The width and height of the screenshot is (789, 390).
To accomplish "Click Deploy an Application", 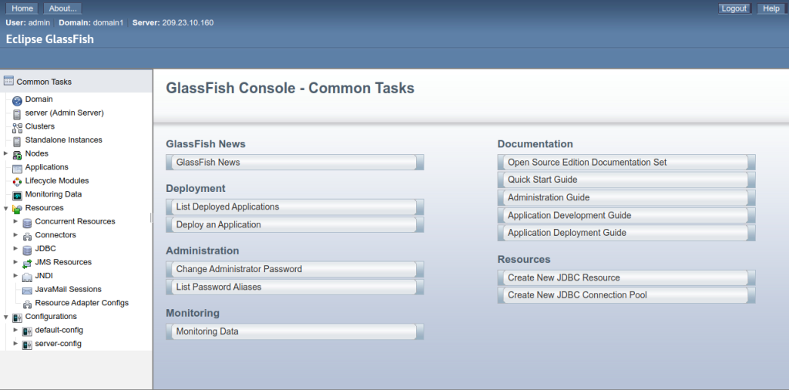I will 294,224.
